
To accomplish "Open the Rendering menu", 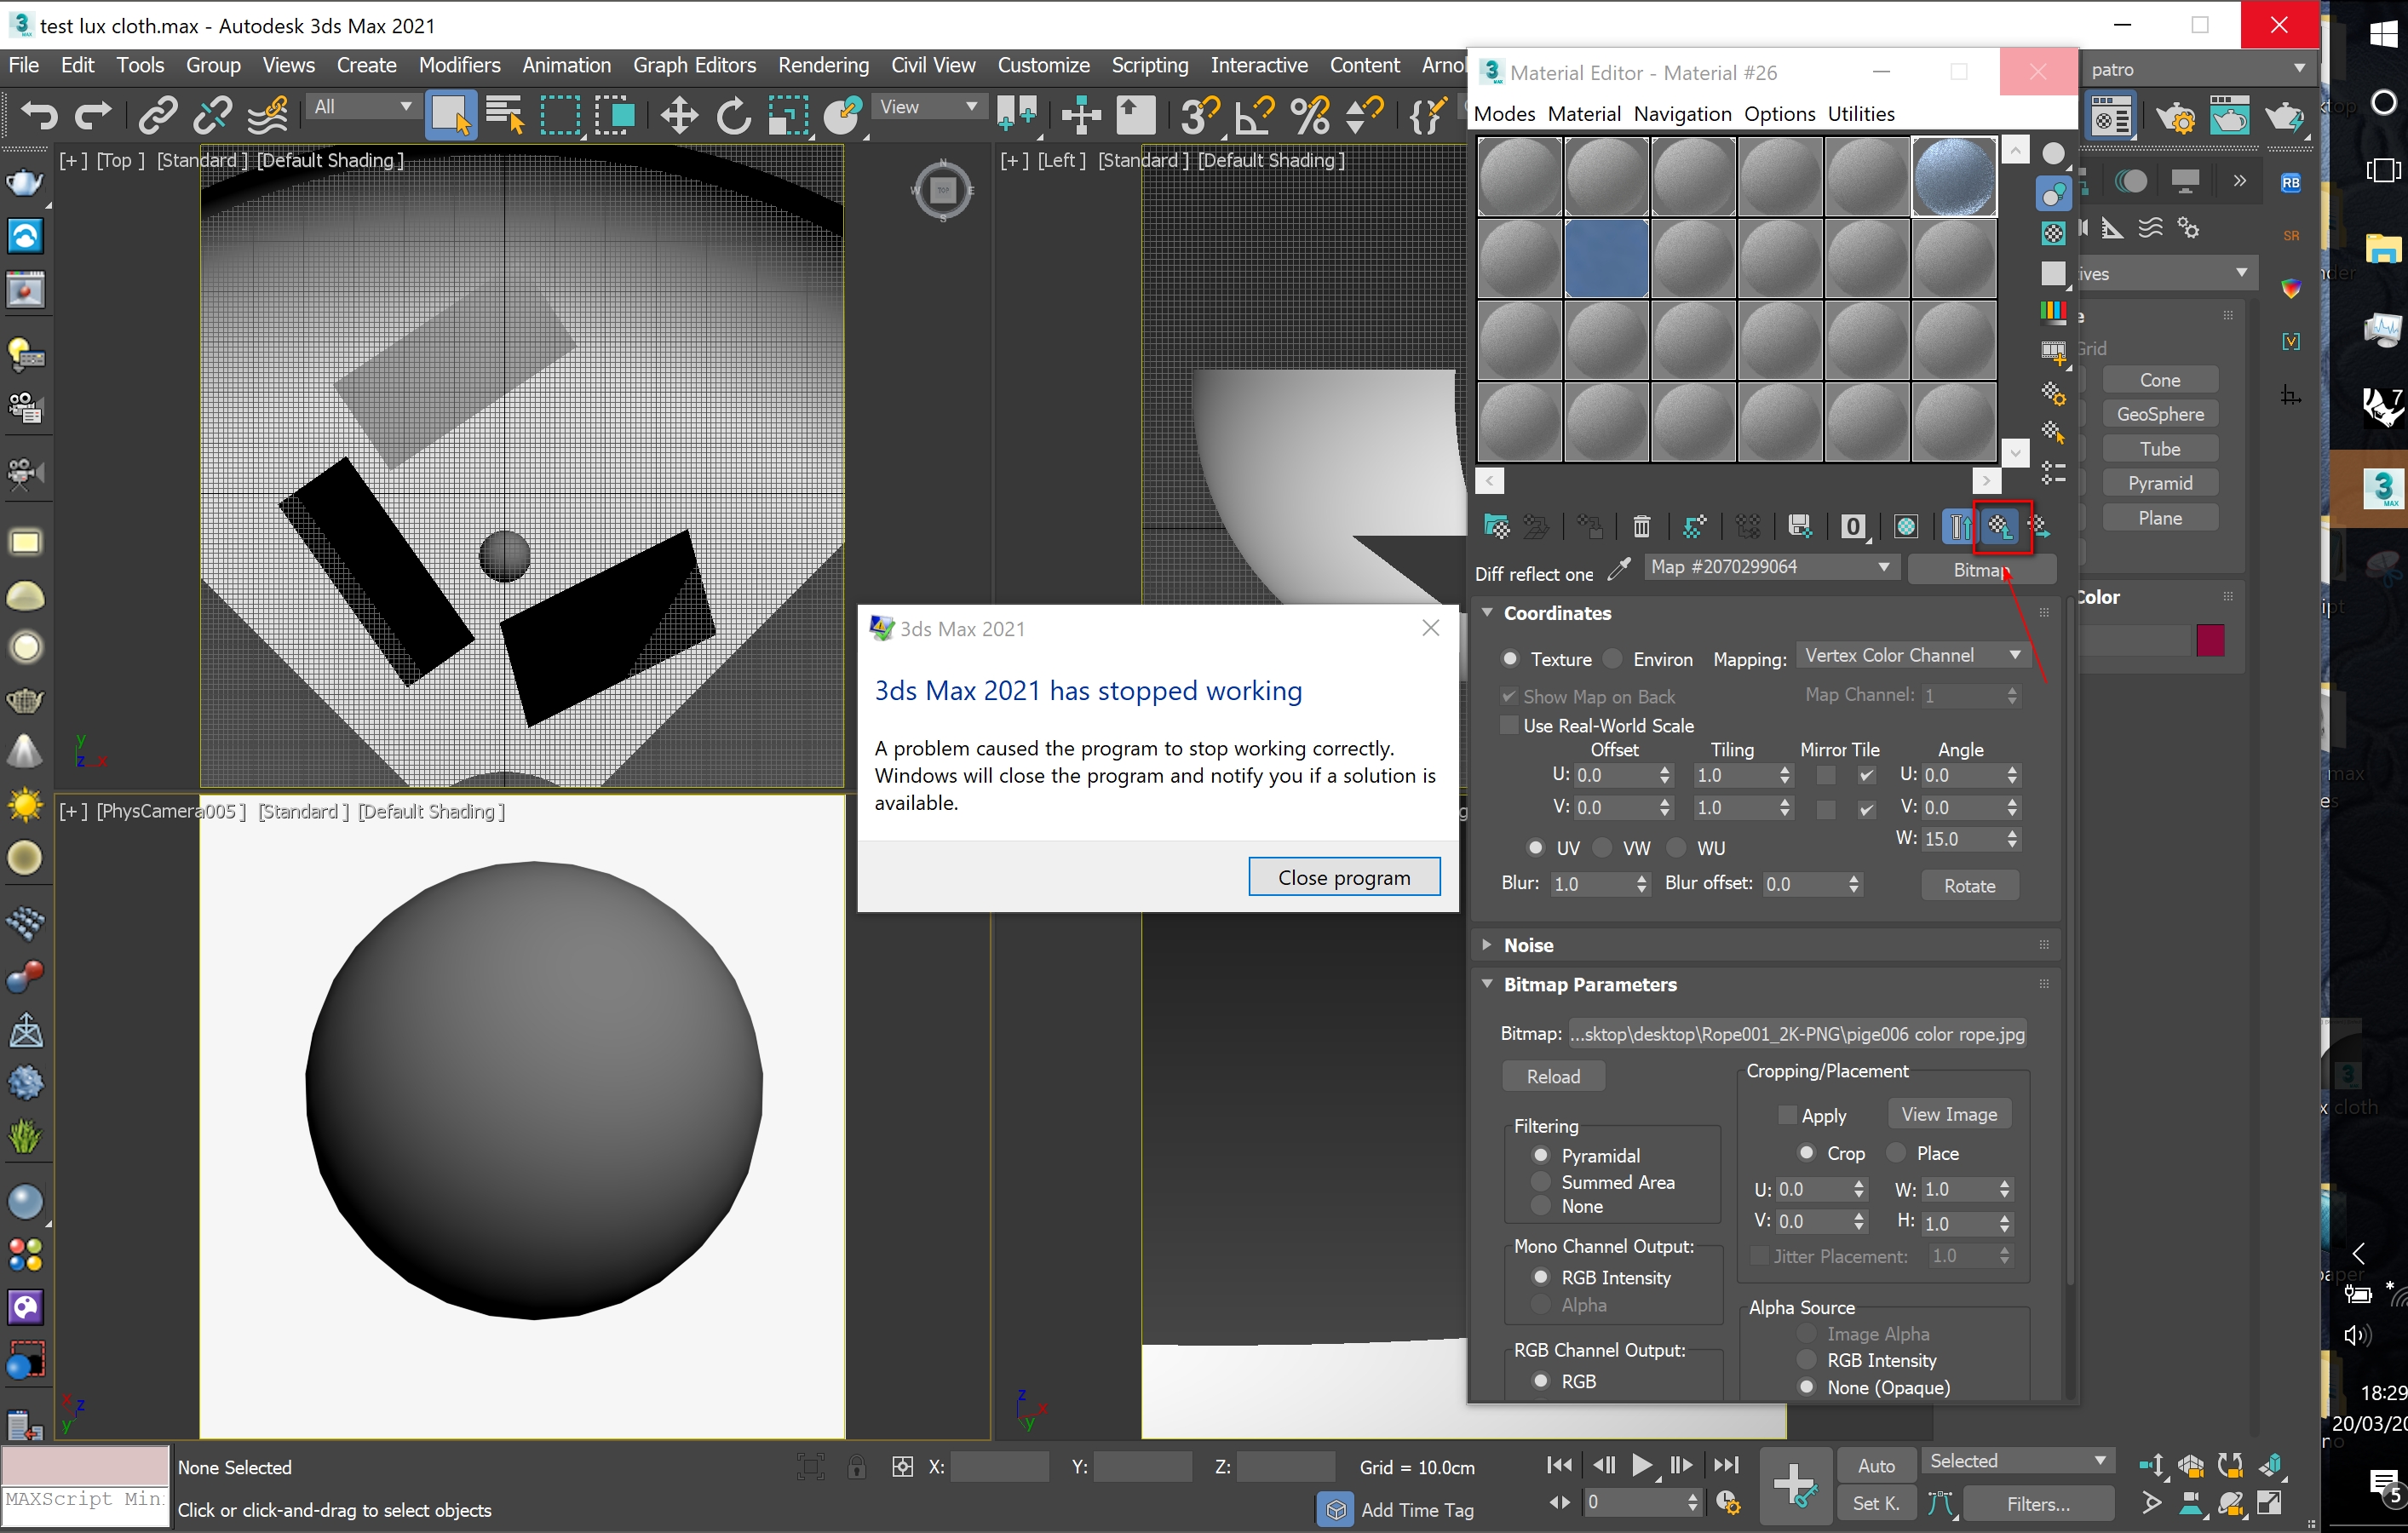I will coord(823,66).
